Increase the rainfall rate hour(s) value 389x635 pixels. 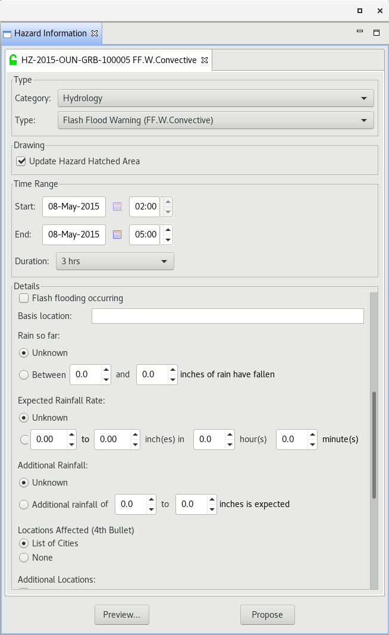pos(230,434)
